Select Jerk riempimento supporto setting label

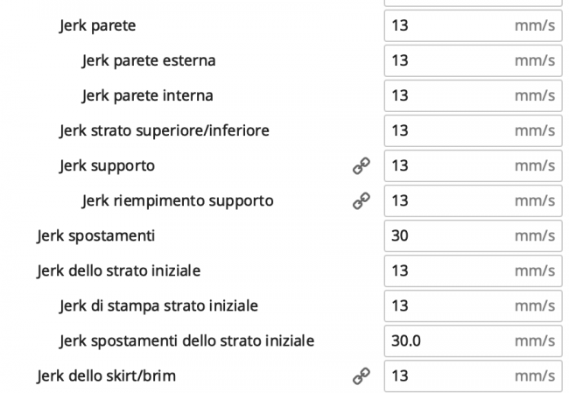tap(177, 200)
